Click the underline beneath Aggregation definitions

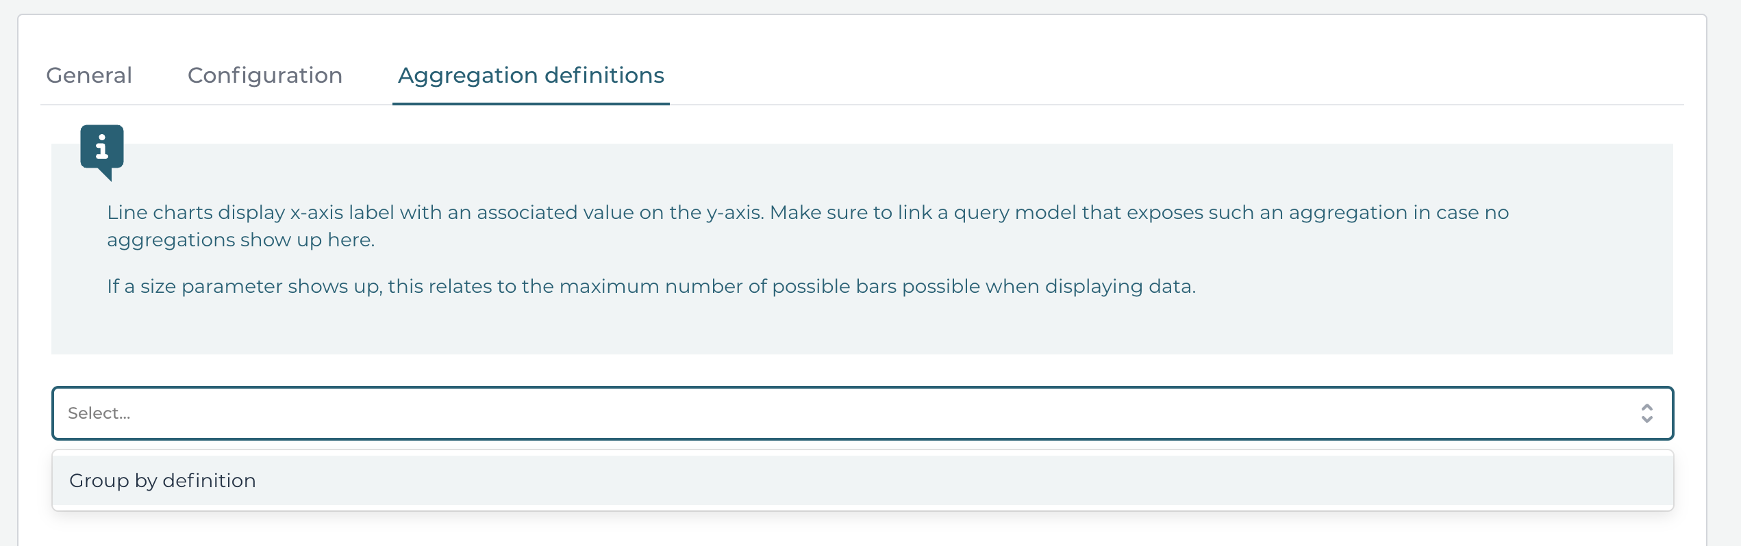pyautogui.click(x=531, y=103)
